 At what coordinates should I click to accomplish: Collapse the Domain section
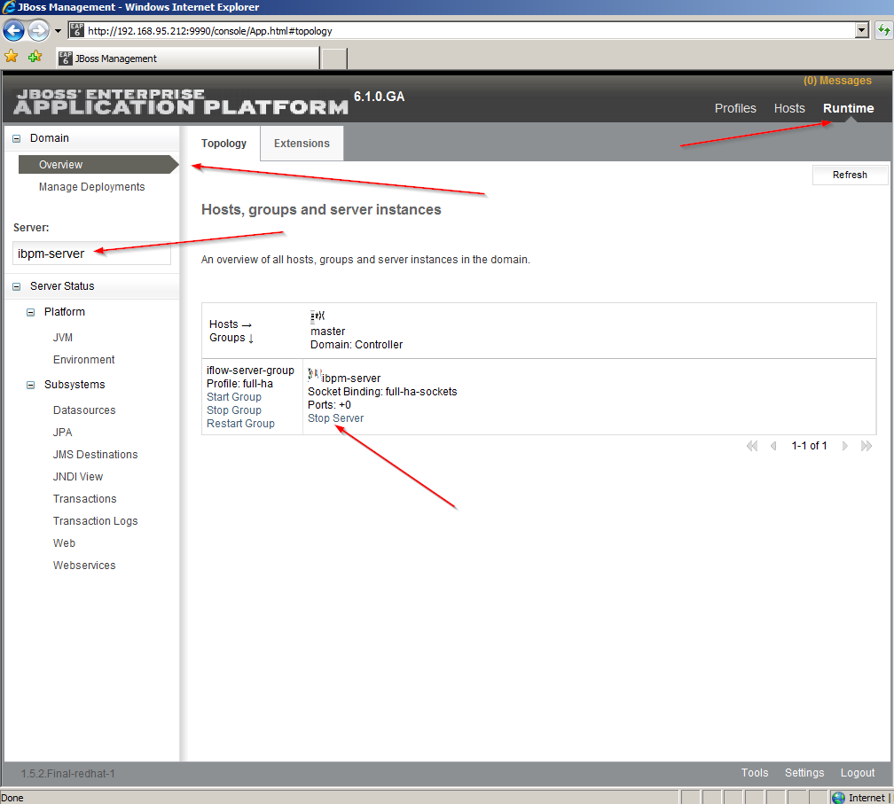coord(17,138)
